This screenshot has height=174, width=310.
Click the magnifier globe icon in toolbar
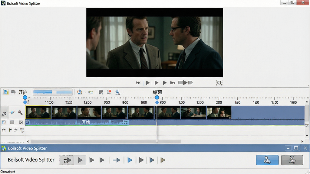80,92
